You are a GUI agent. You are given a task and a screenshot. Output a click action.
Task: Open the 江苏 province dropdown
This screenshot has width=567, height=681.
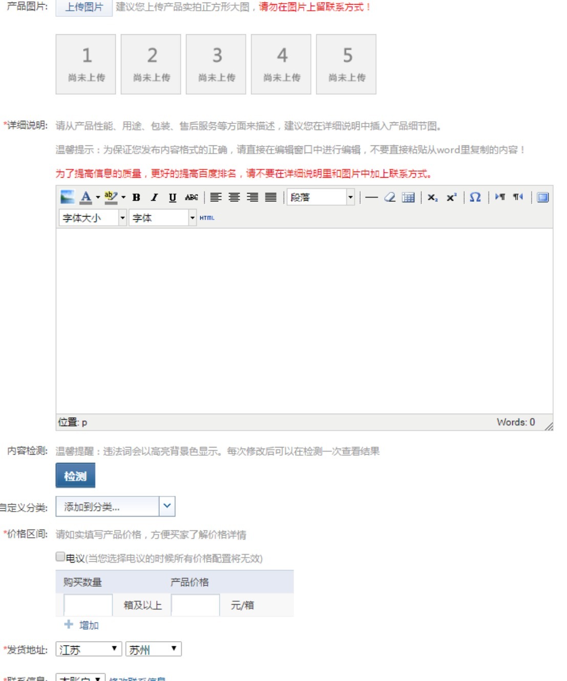tap(89, 649)
